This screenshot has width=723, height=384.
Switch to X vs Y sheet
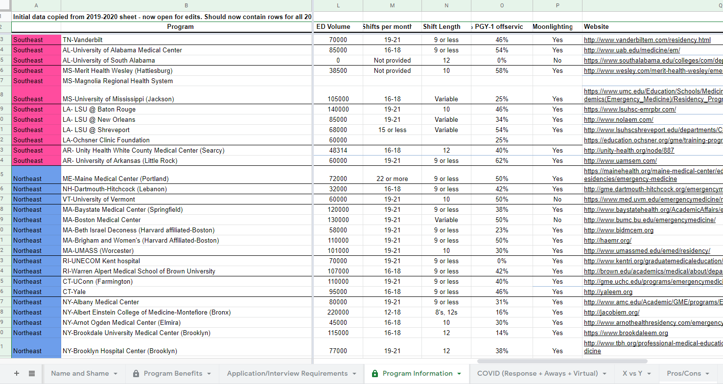[632, 373]
